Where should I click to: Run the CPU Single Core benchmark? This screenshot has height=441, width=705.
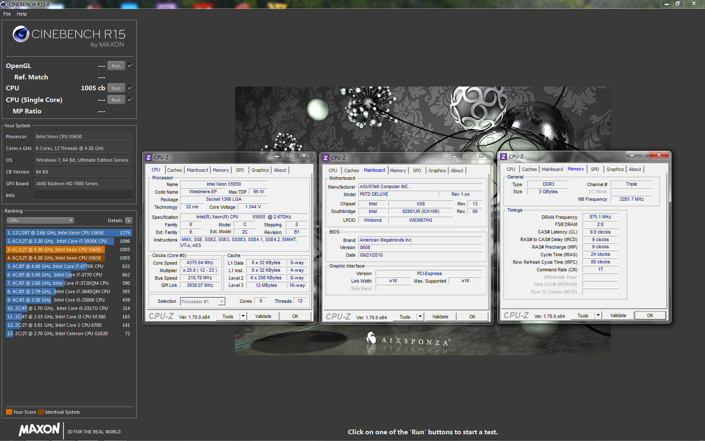tap(116, 100)
